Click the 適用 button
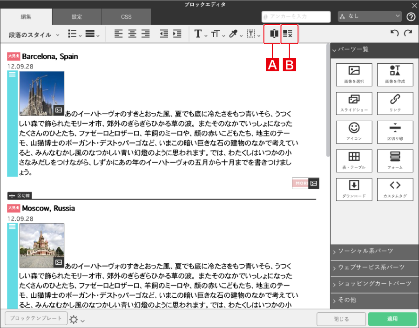419x328 pixels. click(x=392, y=319)
